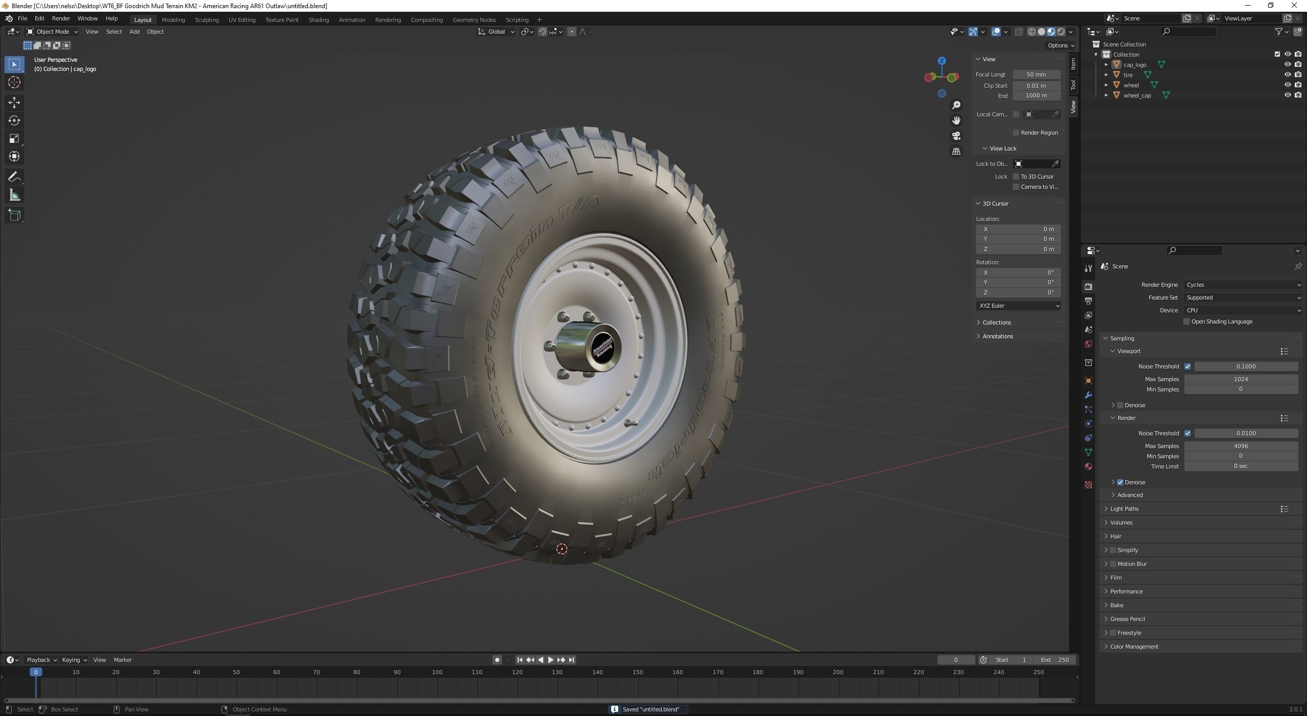Open the File menu

[x=22, y=18]
